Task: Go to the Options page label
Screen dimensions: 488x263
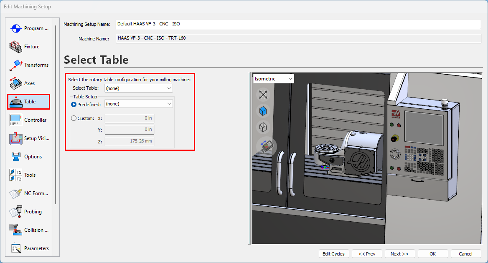Action: [33, 156]
